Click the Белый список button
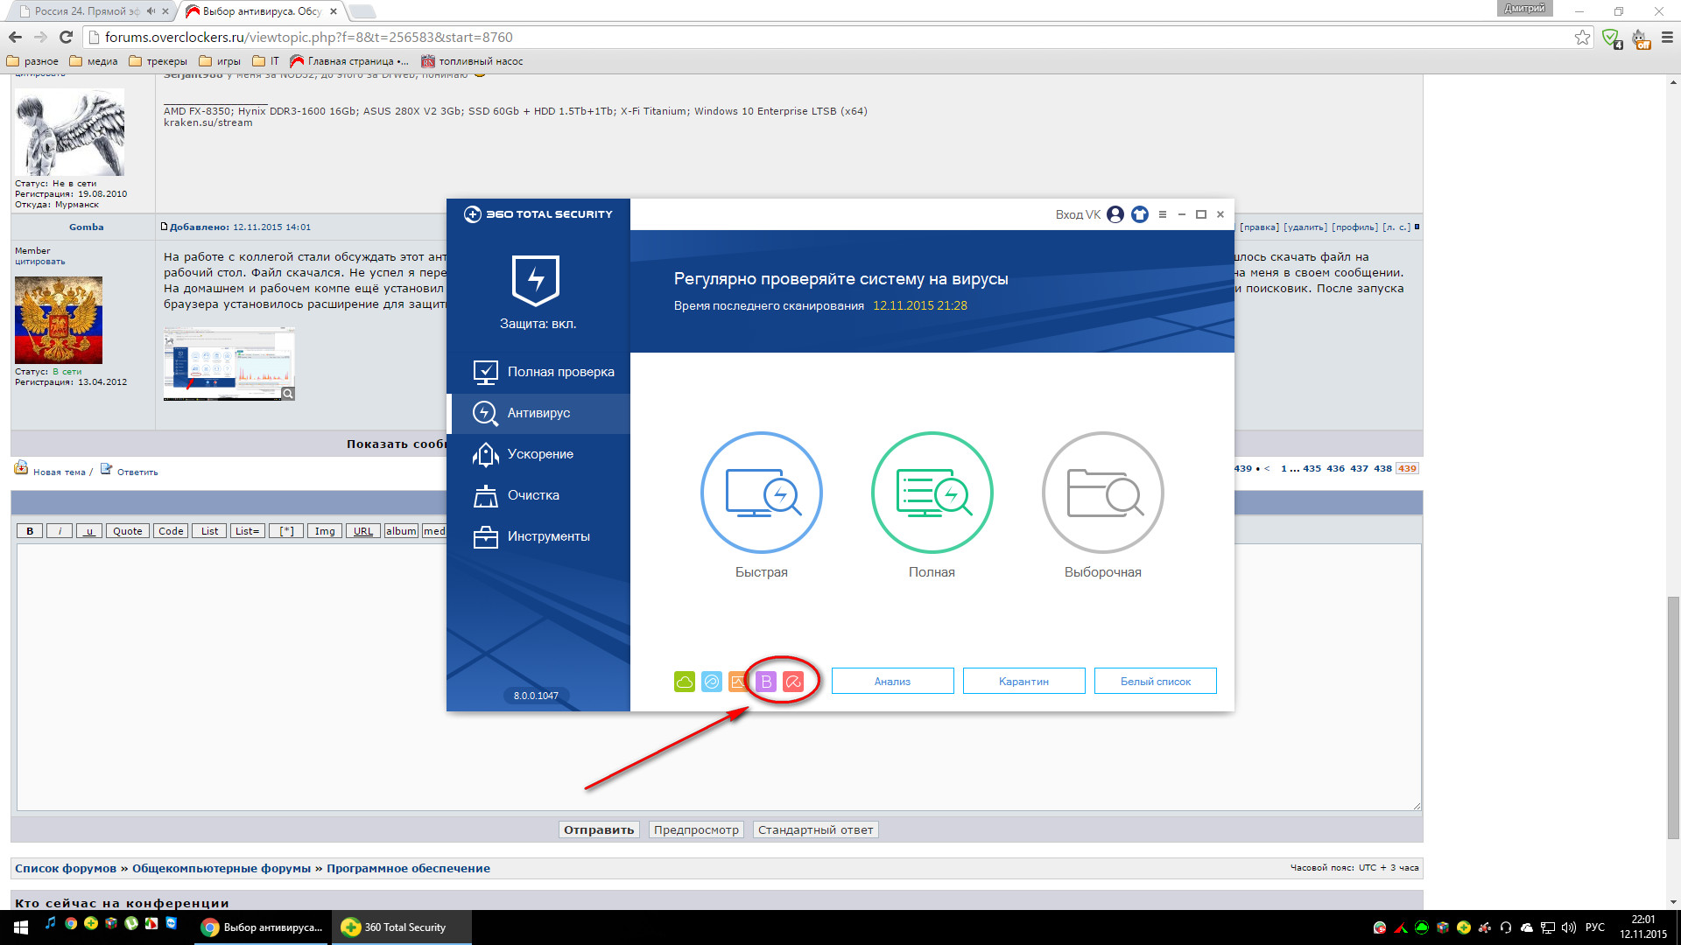This screenshot has width=1681, height=945. tap(1155, 682)
